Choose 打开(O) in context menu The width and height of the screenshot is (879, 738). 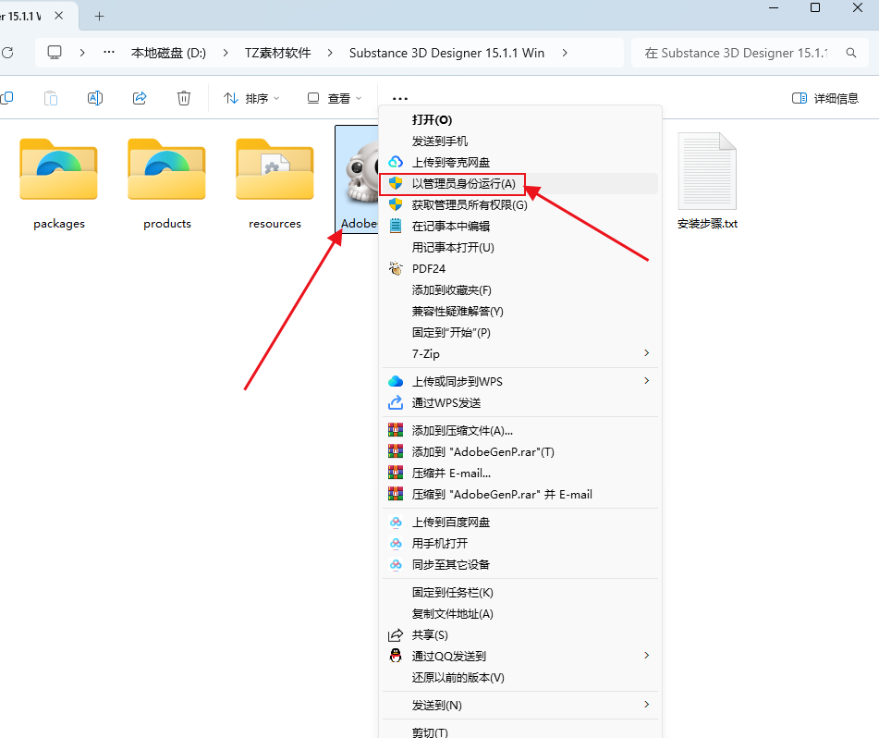click(520, 120)
